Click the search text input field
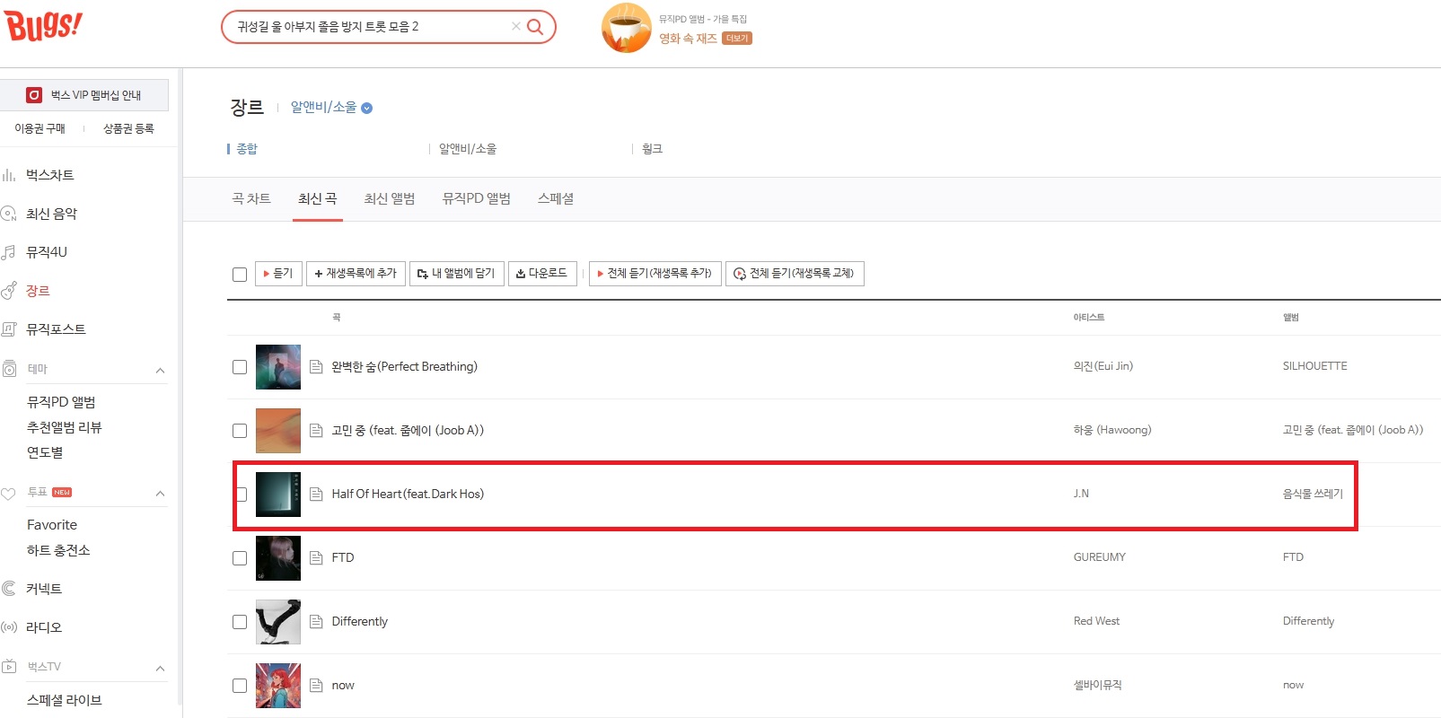1441x718 pixels. pos(372,27)
